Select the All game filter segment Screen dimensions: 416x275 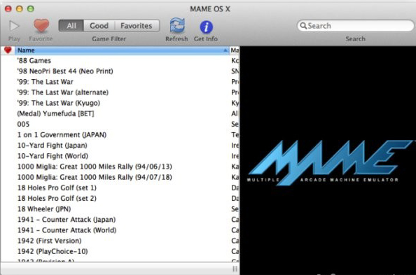coord(71,26)
